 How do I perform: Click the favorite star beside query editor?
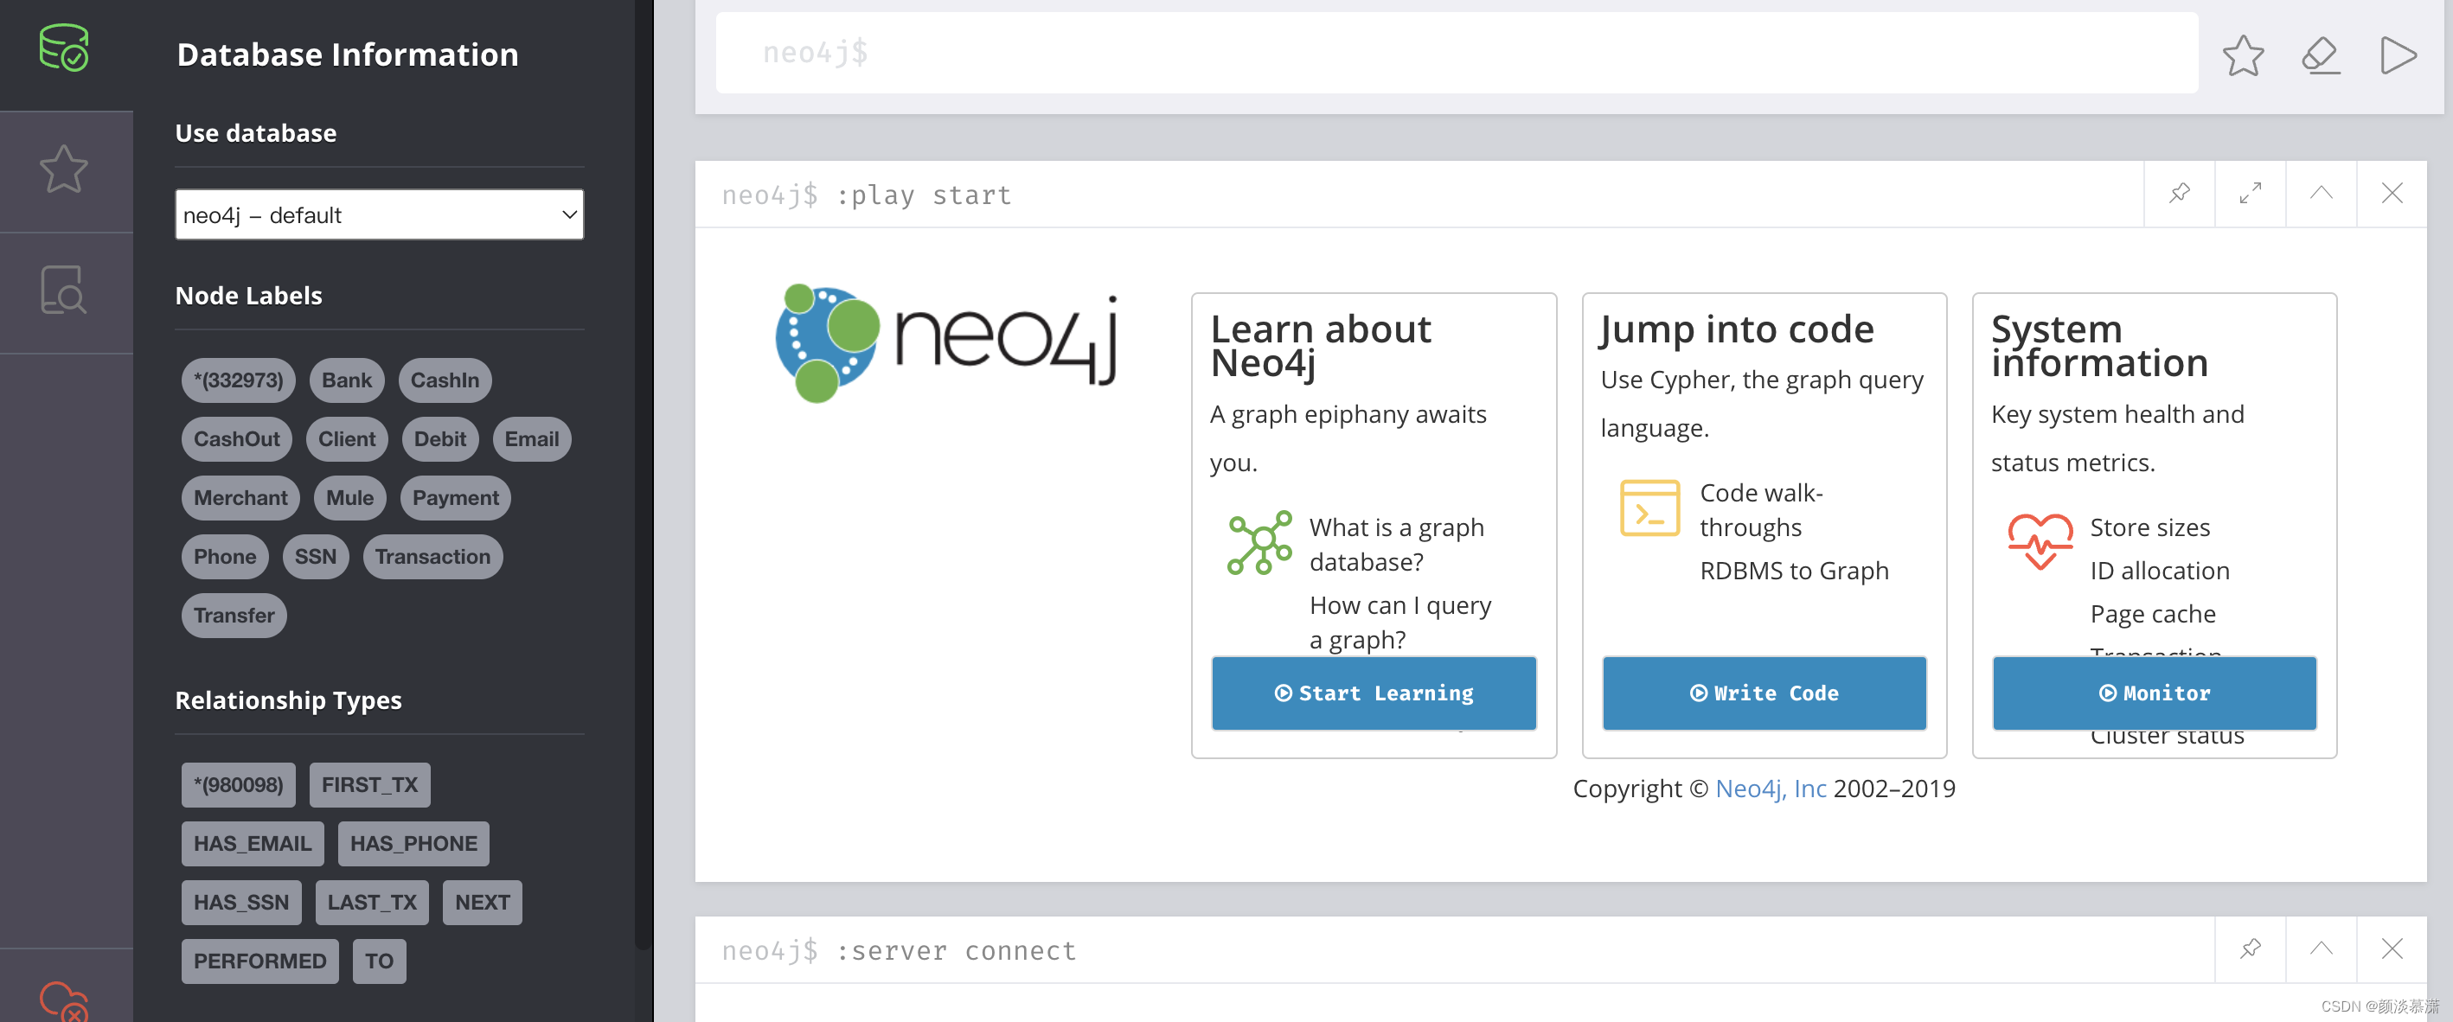coord(2243,54)
